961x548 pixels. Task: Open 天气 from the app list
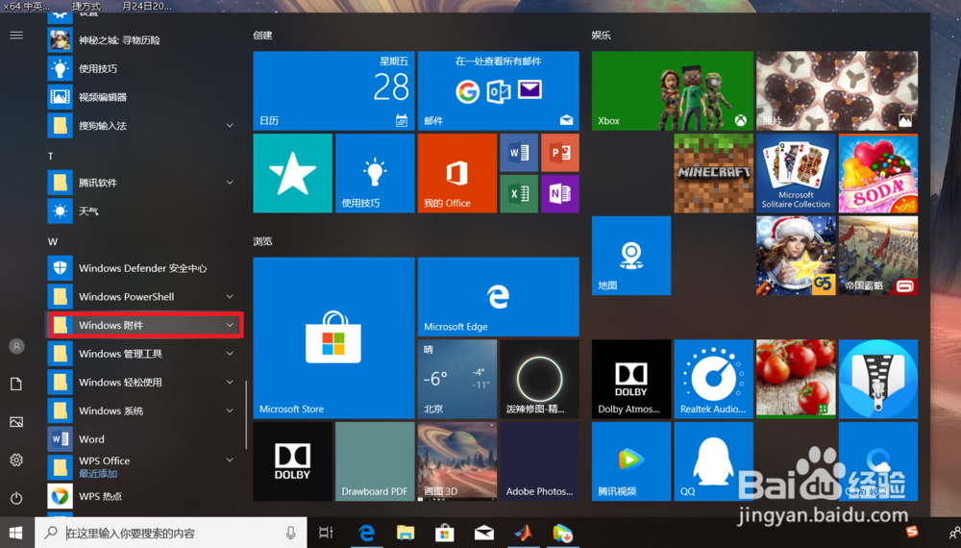(143, 211)
